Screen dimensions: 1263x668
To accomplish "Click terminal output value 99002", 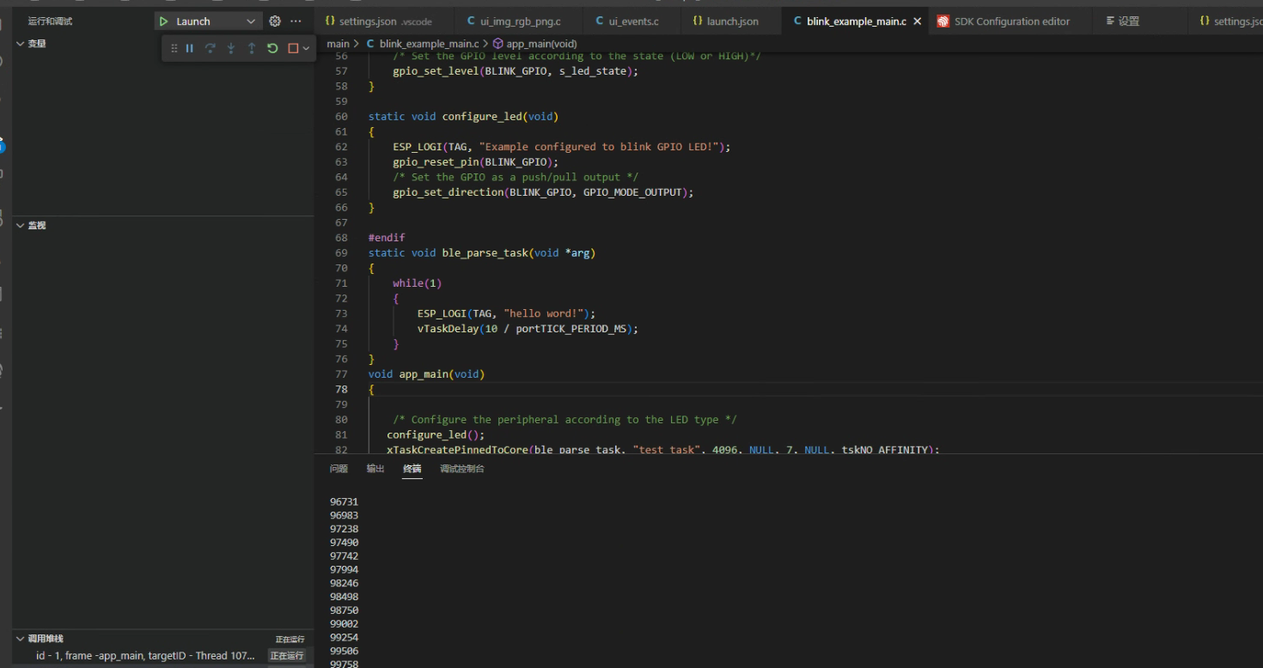I will 344,624.
